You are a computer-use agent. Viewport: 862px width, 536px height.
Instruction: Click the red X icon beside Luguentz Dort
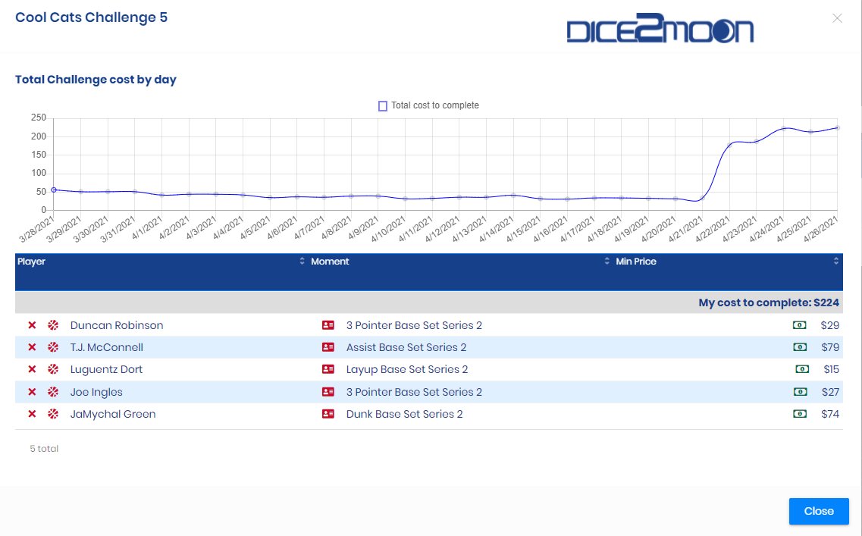(32, 369)
